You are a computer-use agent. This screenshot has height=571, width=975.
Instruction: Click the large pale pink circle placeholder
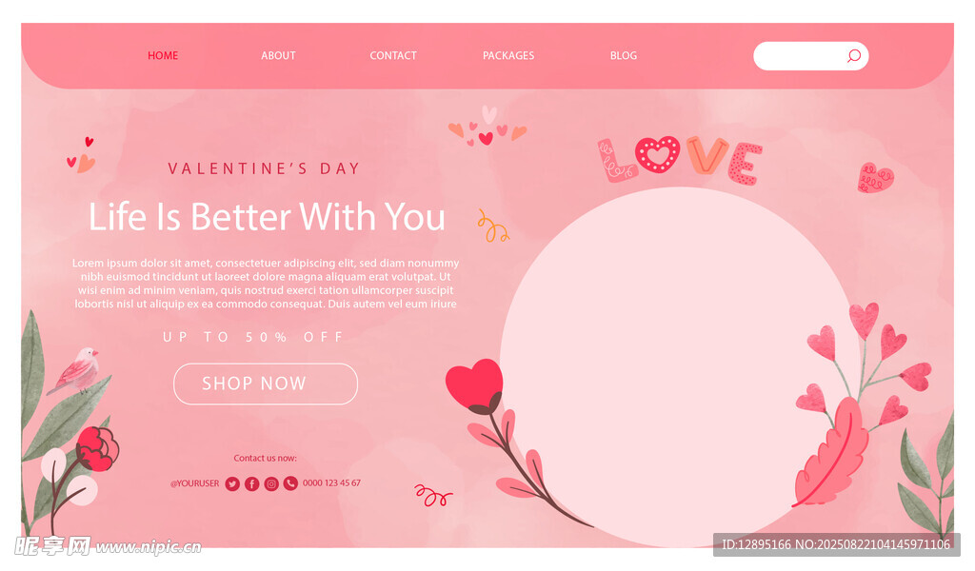680,366
